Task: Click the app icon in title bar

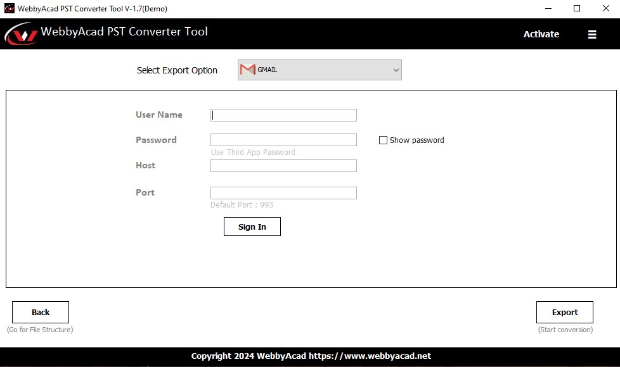Action: (9, 8)
